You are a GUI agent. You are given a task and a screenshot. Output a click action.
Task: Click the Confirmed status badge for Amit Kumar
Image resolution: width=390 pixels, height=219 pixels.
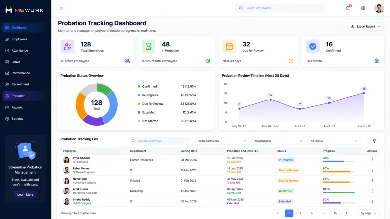pyautogui.click(x=286, y=191)
